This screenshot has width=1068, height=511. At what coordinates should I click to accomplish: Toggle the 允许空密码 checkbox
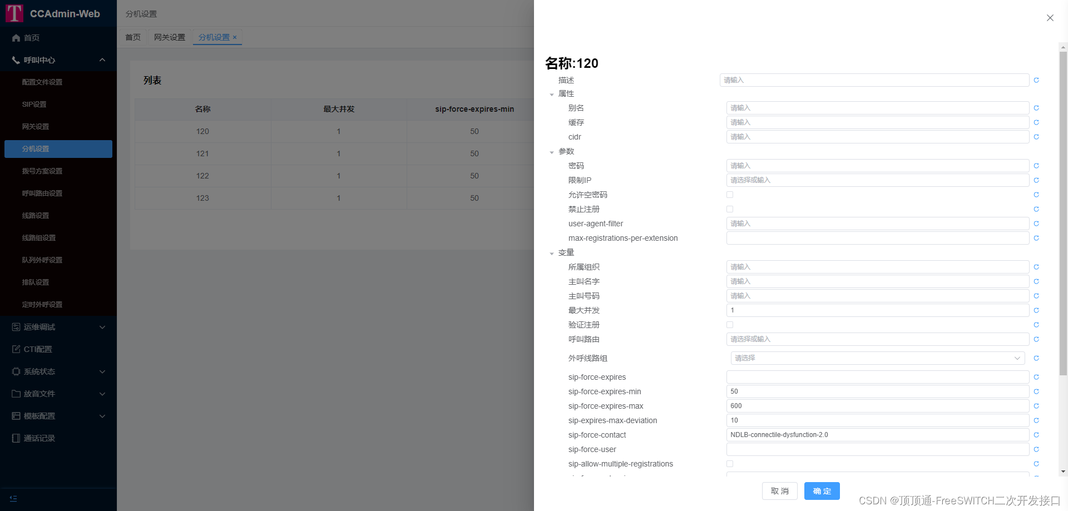point(730,195)
